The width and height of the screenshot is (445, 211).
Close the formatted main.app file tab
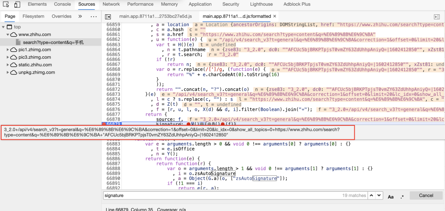[x=275, y=16]
